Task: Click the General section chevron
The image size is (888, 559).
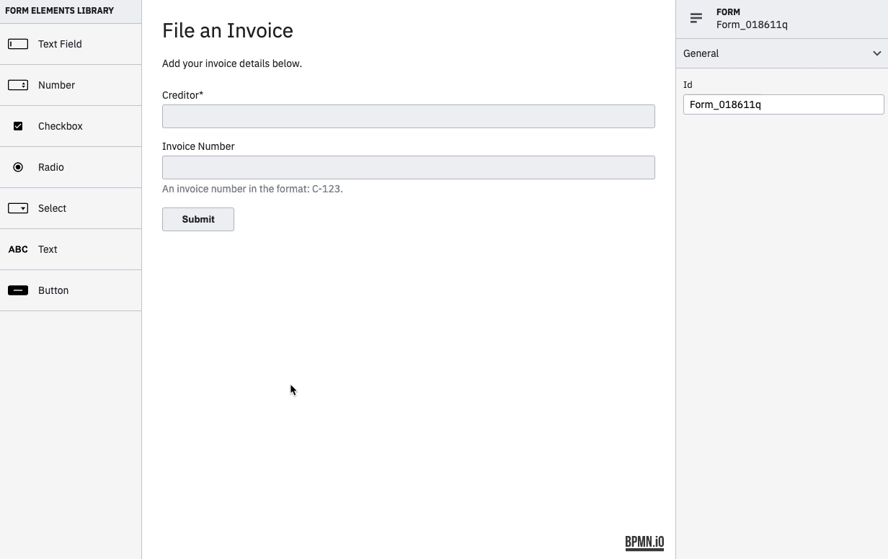Action: [x=877, y=53]
